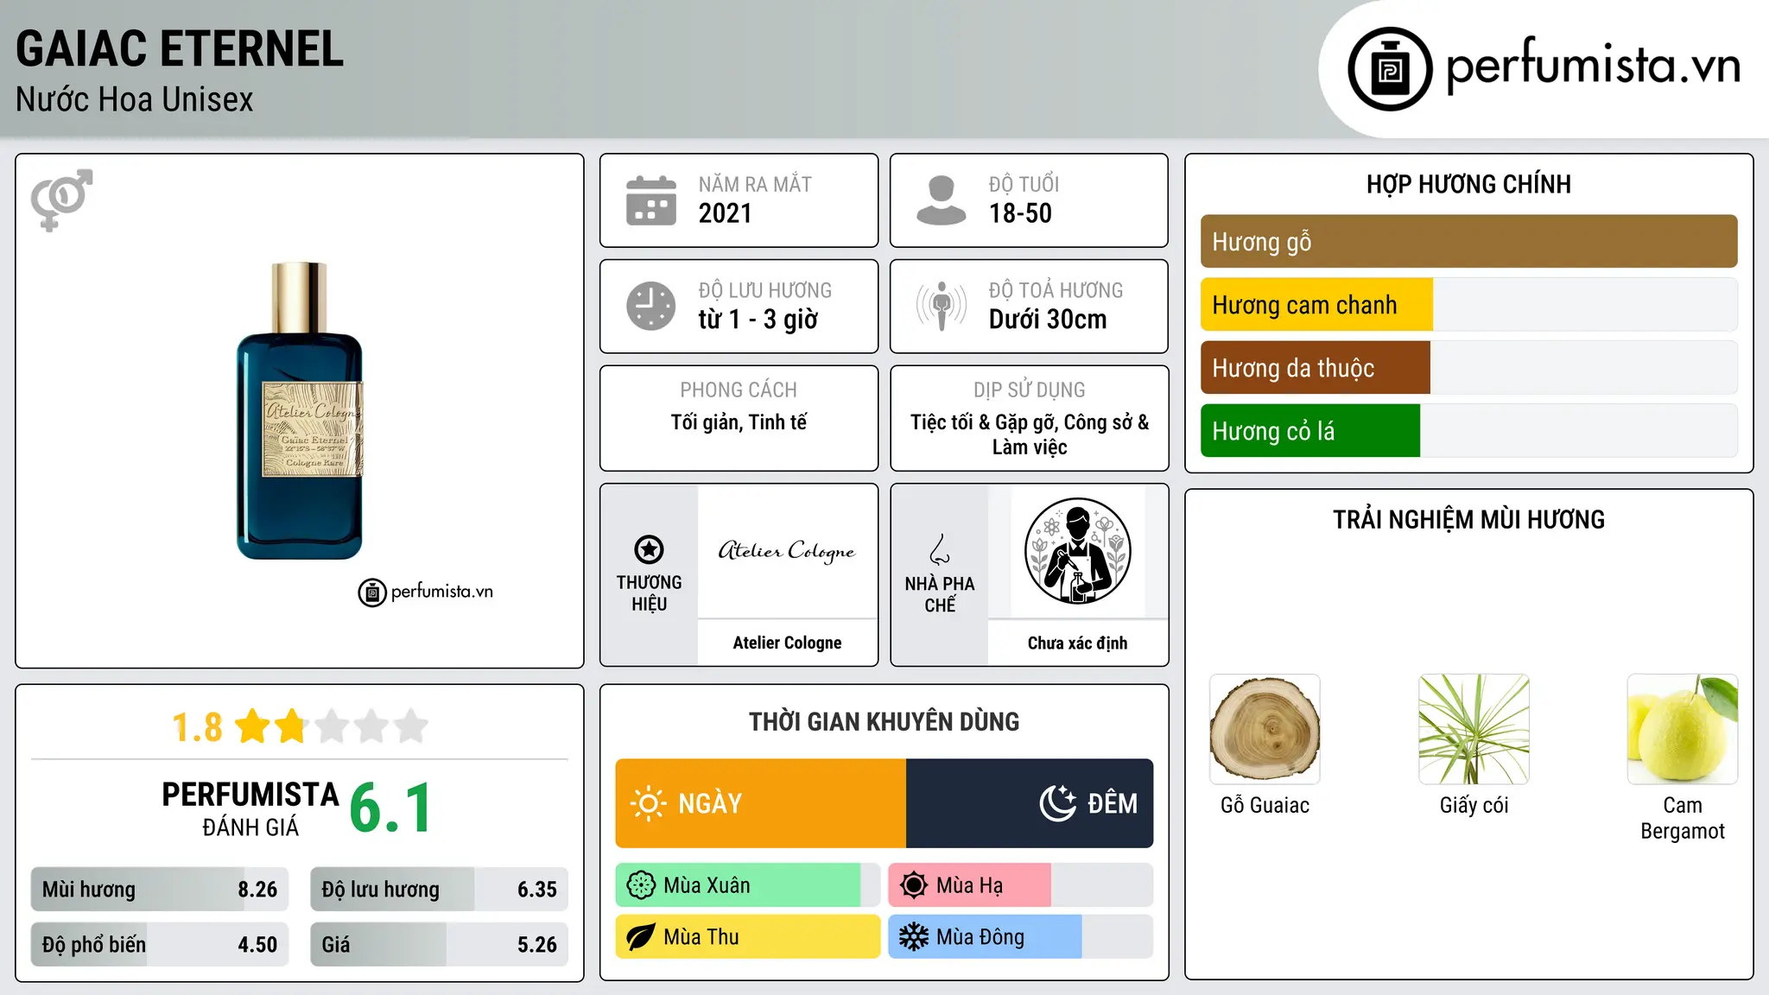Click the Gỗ Guaiac note label
1769x995 pixels.
click(1265, 805)
